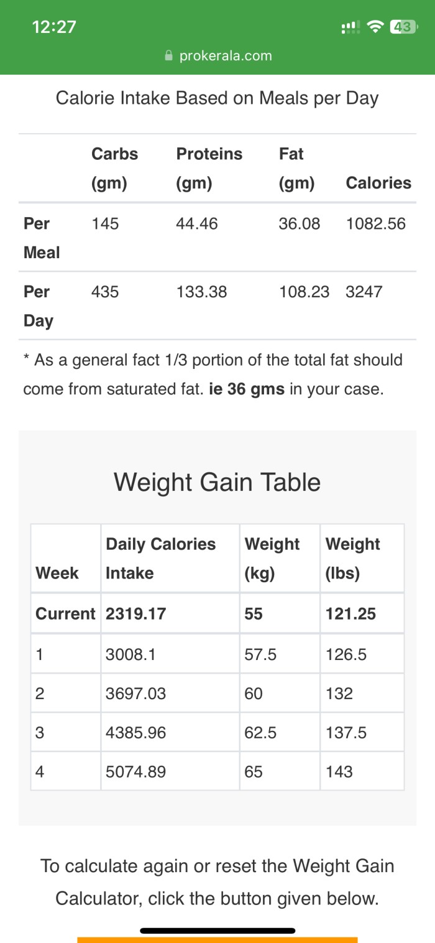Screen dimensions: 435x943
Task: Click the Per Day calories value 3247
Action: point(364,292)
